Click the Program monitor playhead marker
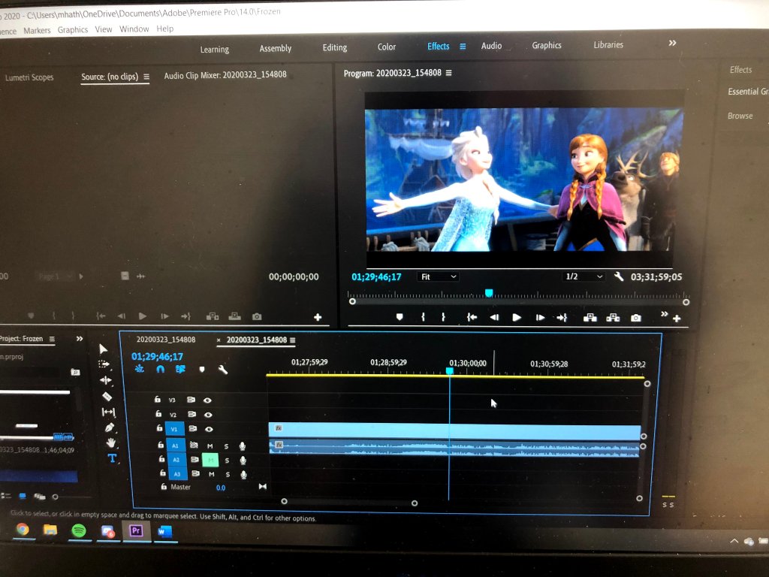Viewport: 769px width, 577px height. tap(489, 293)
